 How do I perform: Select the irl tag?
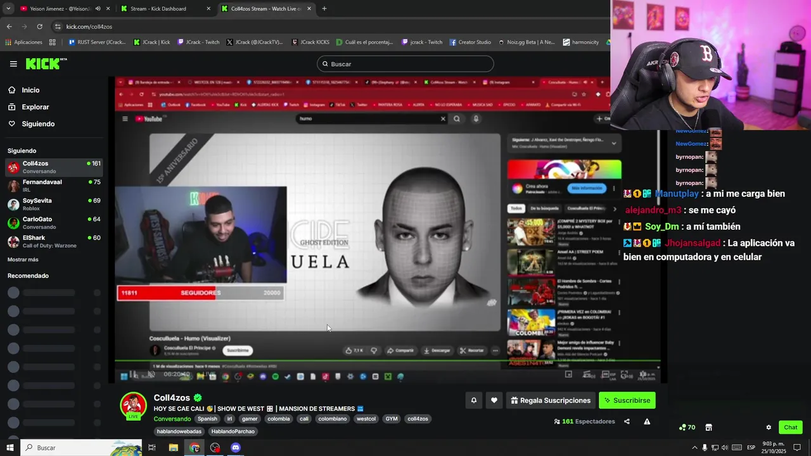tap(229, 419)
